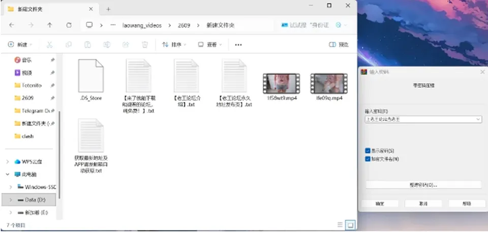Click 取消 to cancel password dialog
This screenshot has width=488, height=232.
[423, 204]
